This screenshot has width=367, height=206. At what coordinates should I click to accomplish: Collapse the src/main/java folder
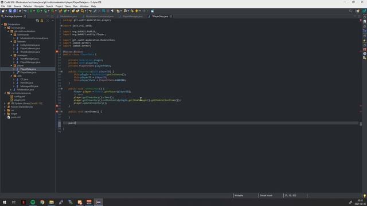[x=5, y=28]
